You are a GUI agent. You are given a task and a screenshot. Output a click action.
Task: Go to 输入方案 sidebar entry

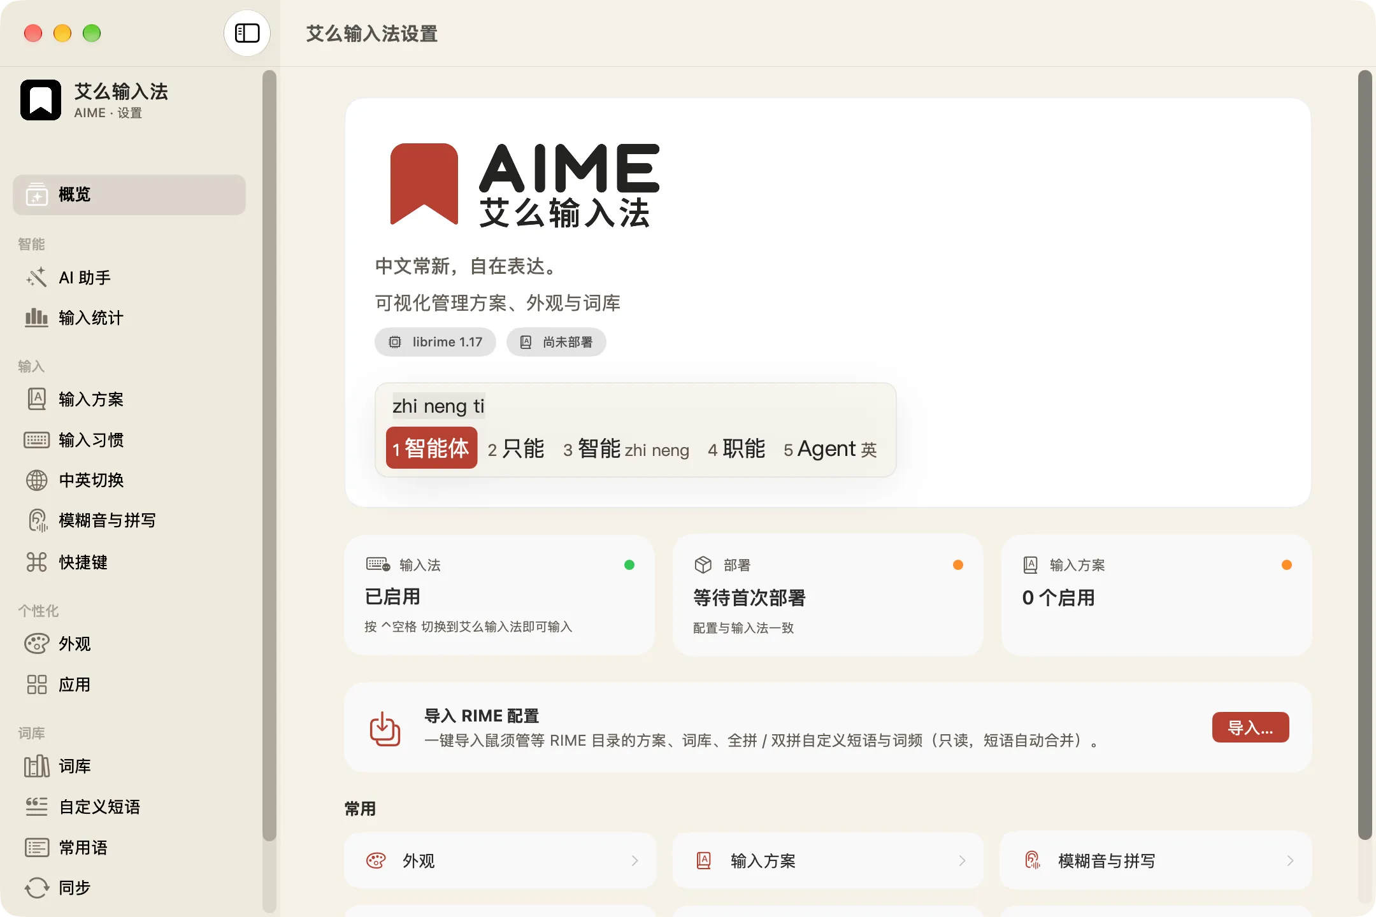(x=129, y=399)
